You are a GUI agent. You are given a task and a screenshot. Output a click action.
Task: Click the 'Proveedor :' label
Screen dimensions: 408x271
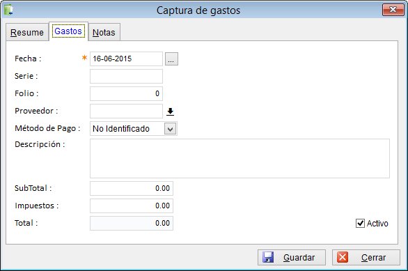click(x=36, y=111)
